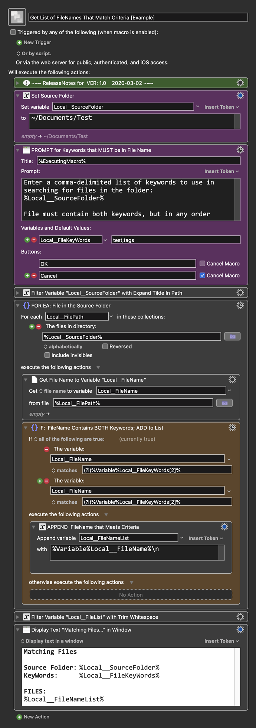The height and width of the screenshot is (728, 256).
Task: Add new action with green plus icon
Action: point(19,717)
